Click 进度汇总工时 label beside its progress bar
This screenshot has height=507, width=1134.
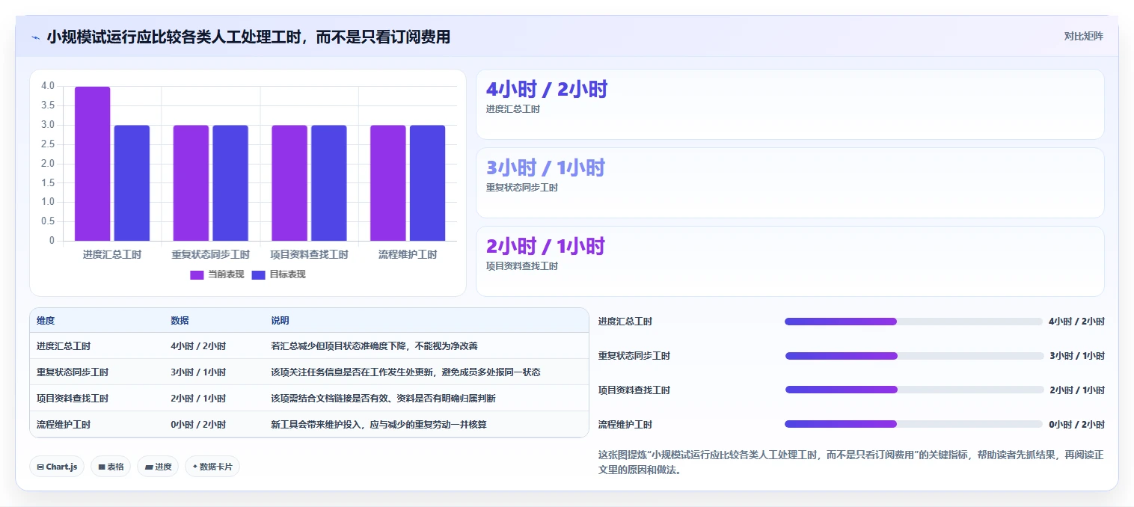[x=625, y=322]
